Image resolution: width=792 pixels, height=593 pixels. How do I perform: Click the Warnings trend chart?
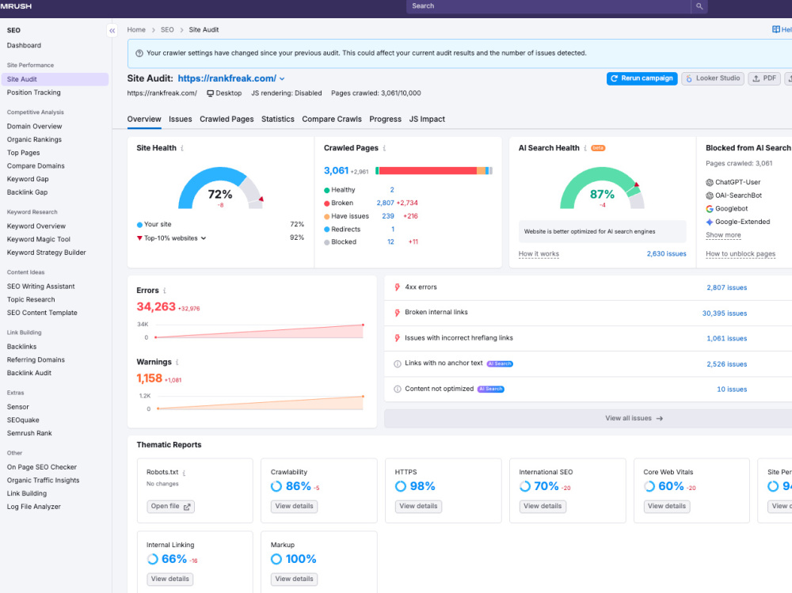point(260,402)
